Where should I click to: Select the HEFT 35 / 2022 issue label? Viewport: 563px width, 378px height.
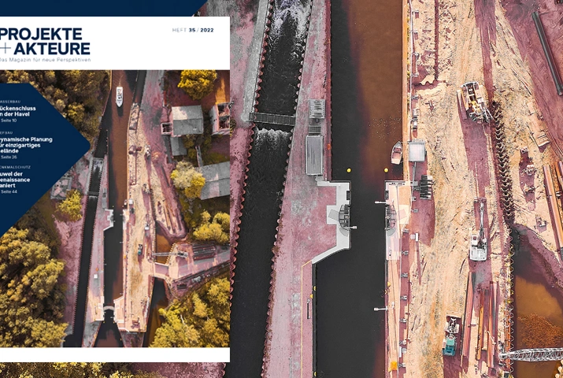193,31
